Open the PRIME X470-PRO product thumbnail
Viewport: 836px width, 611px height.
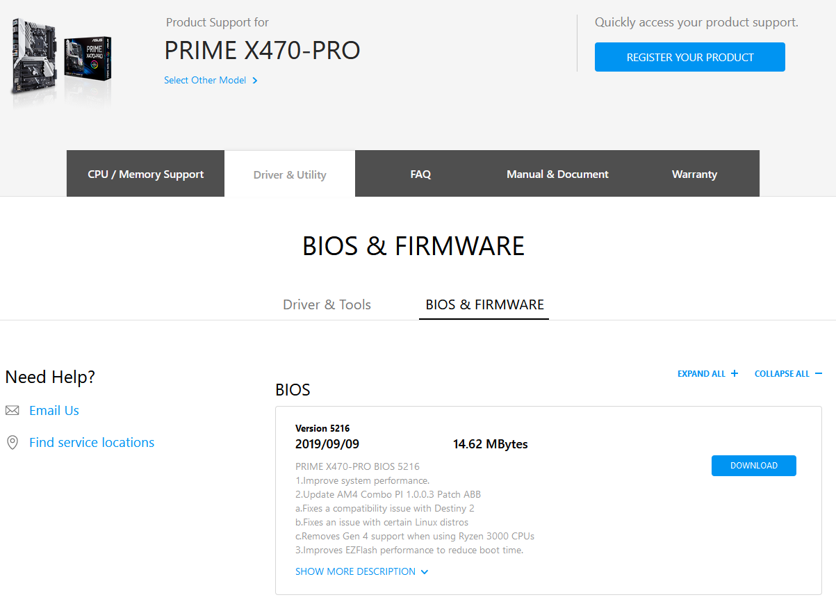click(61, 61)
